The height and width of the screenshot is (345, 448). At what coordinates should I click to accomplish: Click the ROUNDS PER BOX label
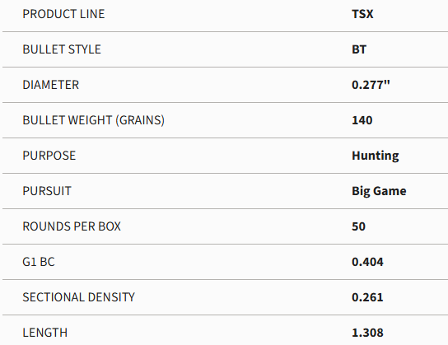[72, 226]
